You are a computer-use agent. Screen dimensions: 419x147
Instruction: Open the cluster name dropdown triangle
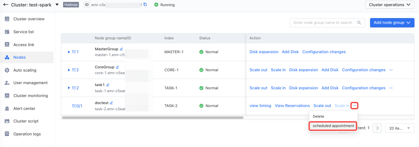tap(57, 5)
